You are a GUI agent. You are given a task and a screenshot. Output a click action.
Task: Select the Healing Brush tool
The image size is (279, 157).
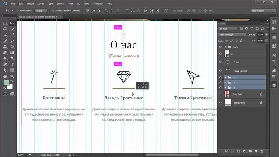point(5,41)
